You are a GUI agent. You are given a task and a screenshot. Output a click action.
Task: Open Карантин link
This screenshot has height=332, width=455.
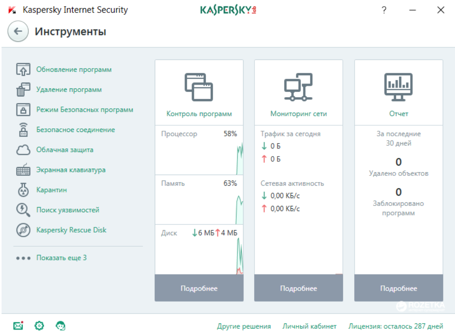51,190
